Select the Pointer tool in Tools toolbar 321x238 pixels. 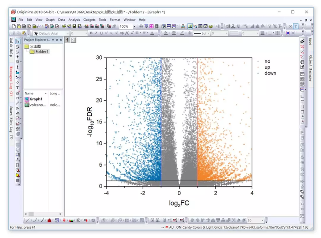pyautogui.click(x=18, y=41)
